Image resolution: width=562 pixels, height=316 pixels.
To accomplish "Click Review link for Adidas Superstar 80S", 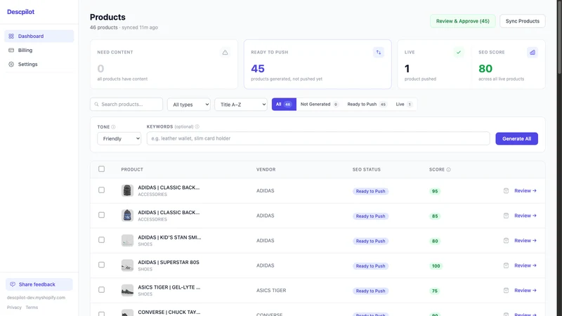I will click(x=525, y=265).
